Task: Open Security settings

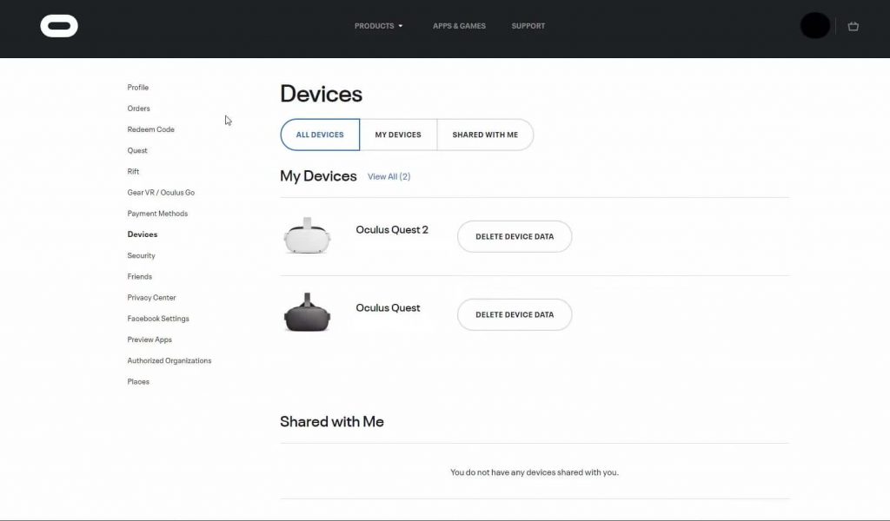Action: click(141, 255)
